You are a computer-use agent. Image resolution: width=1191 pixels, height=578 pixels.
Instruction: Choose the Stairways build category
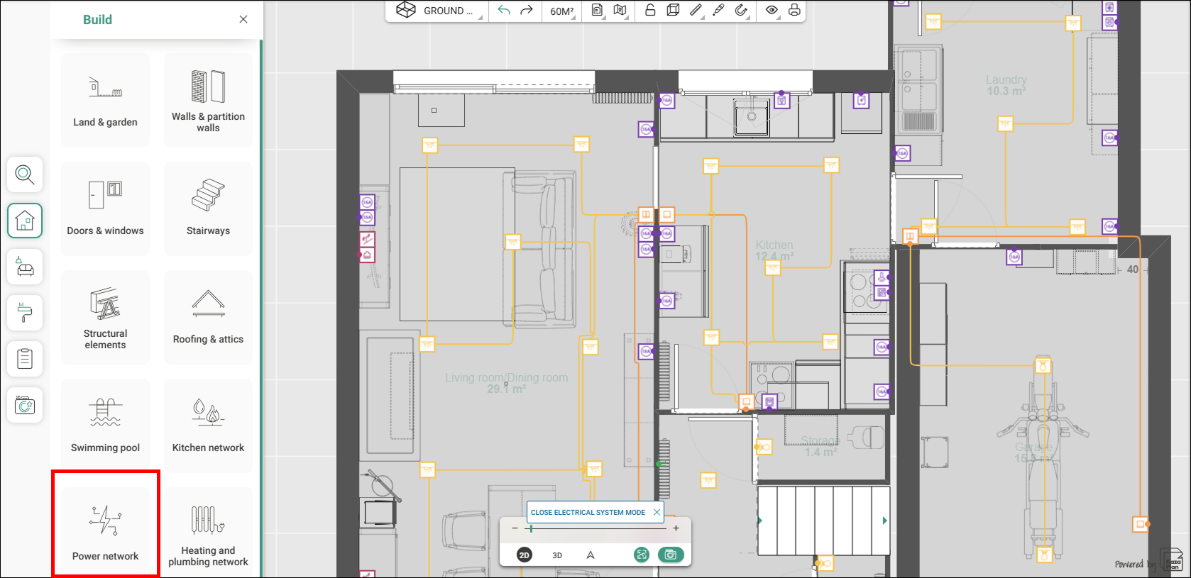pos(208,209)
